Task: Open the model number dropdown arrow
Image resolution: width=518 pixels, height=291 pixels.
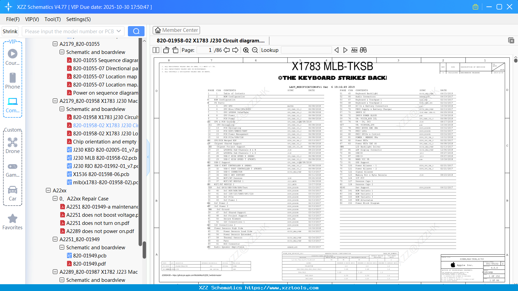Action: coord(119,31)
